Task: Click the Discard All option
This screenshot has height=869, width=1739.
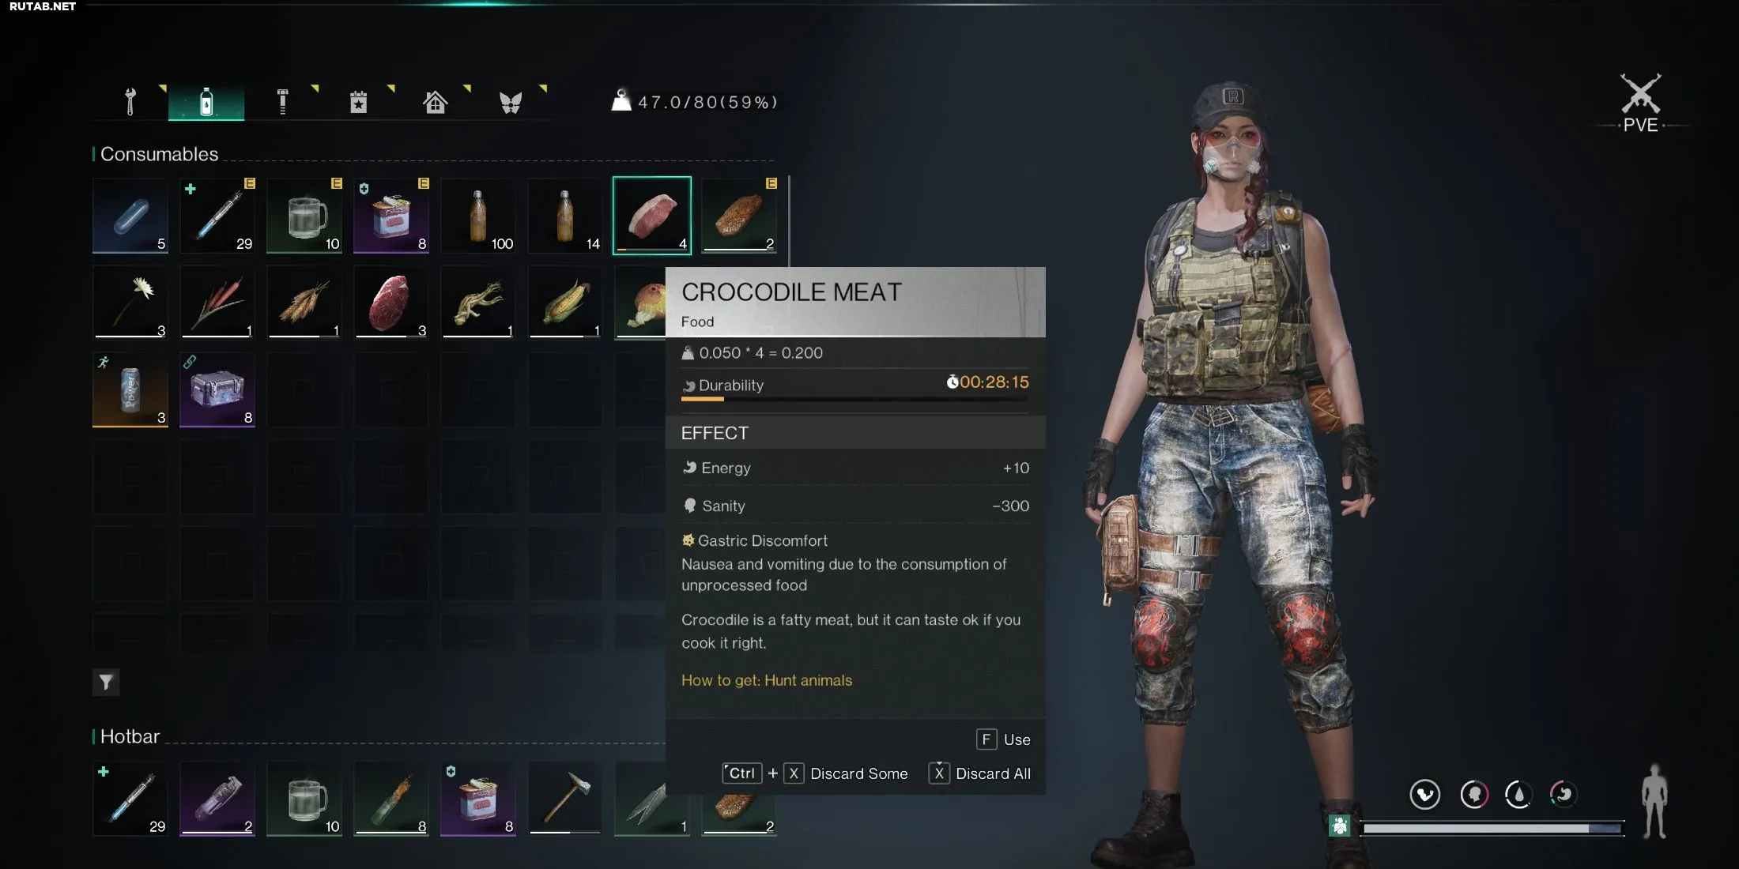Action: 980,773
